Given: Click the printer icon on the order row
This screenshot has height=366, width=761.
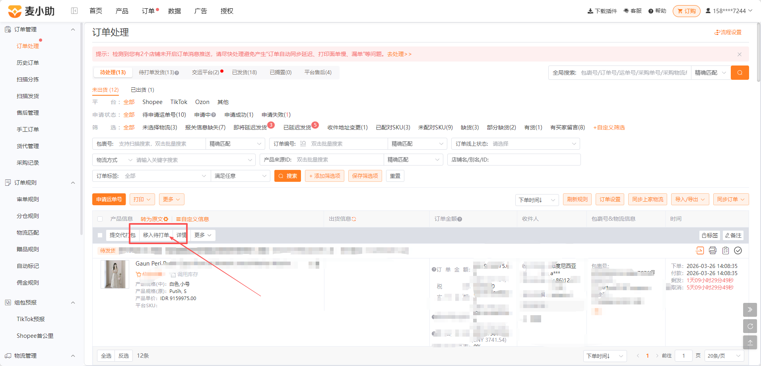Looking at the screenshot, I should point(712,250).
